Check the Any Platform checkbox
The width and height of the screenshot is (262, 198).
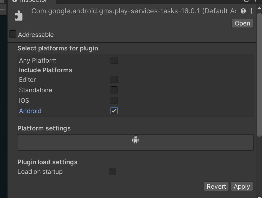114,60
